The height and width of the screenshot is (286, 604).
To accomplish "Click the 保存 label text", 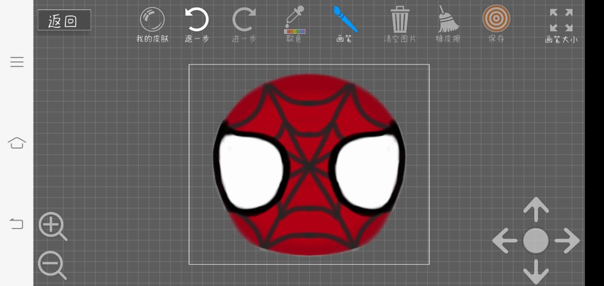I will 496,39.
